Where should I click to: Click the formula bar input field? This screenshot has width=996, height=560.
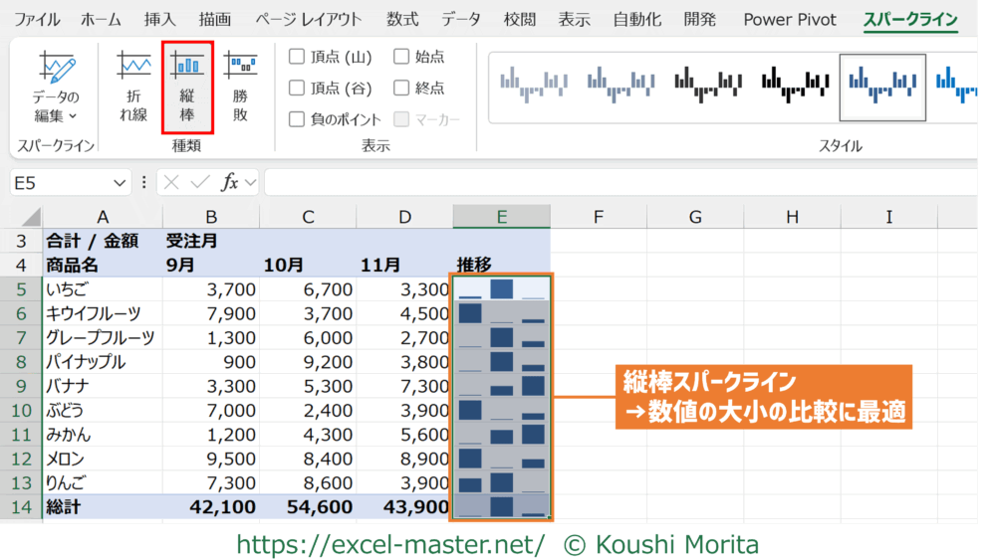click(618, 183)
